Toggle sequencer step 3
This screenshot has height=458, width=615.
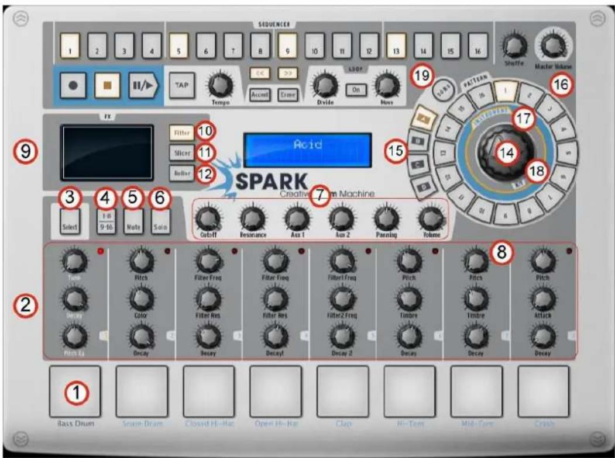(124, 46)
